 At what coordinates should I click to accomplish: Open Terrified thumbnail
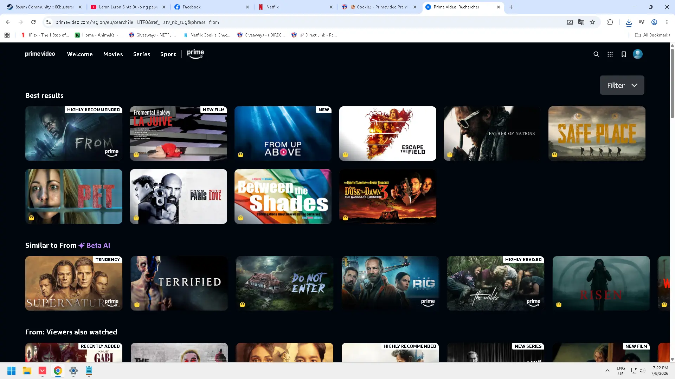[x=179, y=283]
